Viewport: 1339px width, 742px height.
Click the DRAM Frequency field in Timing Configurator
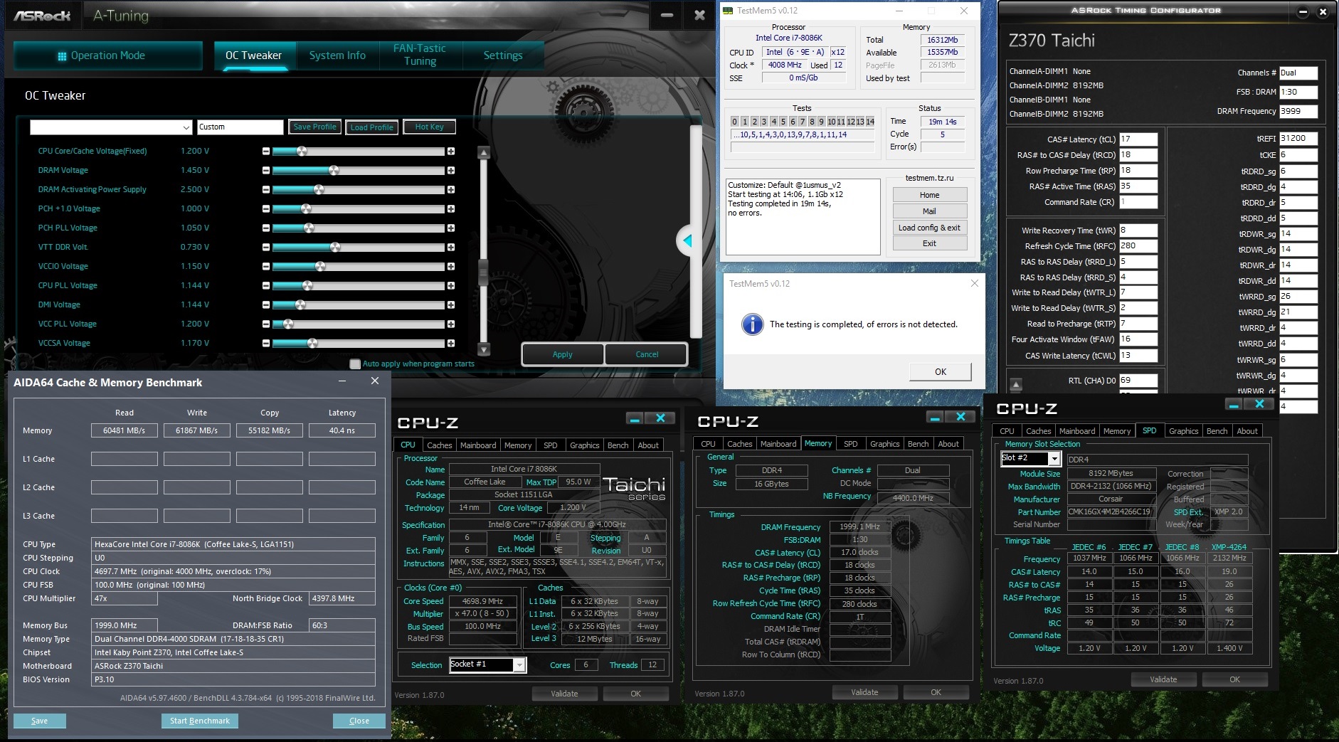pyautogui.click(x=1298, y=111)
